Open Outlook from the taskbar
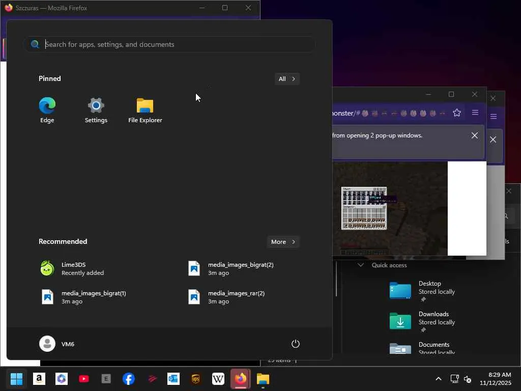The height and width of the screenshot is (391, 521). (x=173, y=379)
